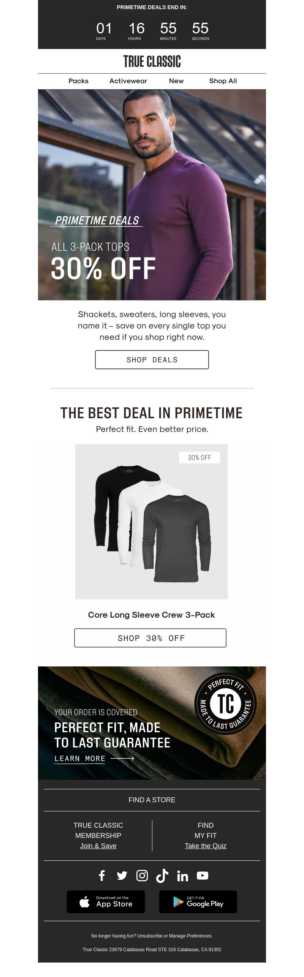The image size is (304, 977).
Task: Click the Perfect Fit guarantee TC badge
Action: pos(225,704)
